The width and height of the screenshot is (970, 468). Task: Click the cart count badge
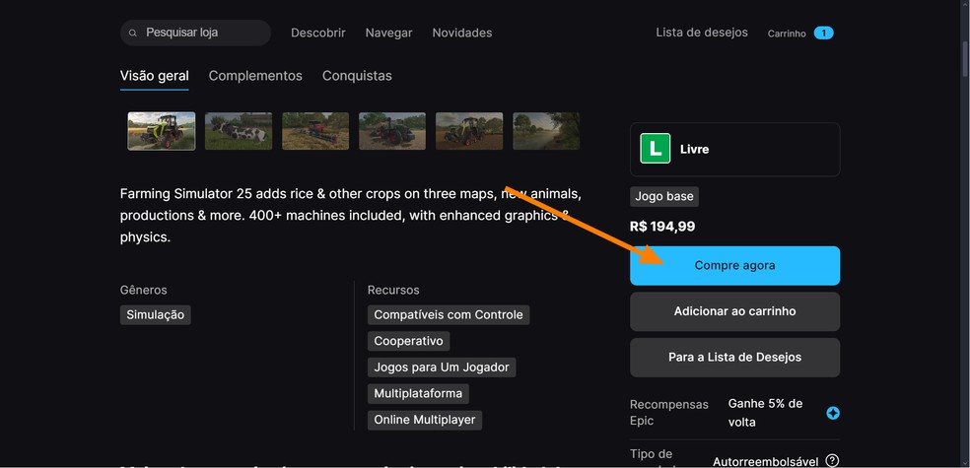(823, 33)
